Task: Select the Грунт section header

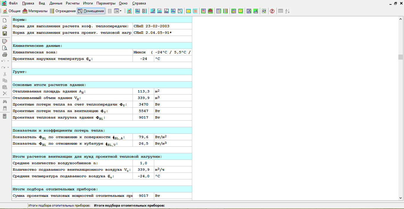Action: click(x=102, y=72)
